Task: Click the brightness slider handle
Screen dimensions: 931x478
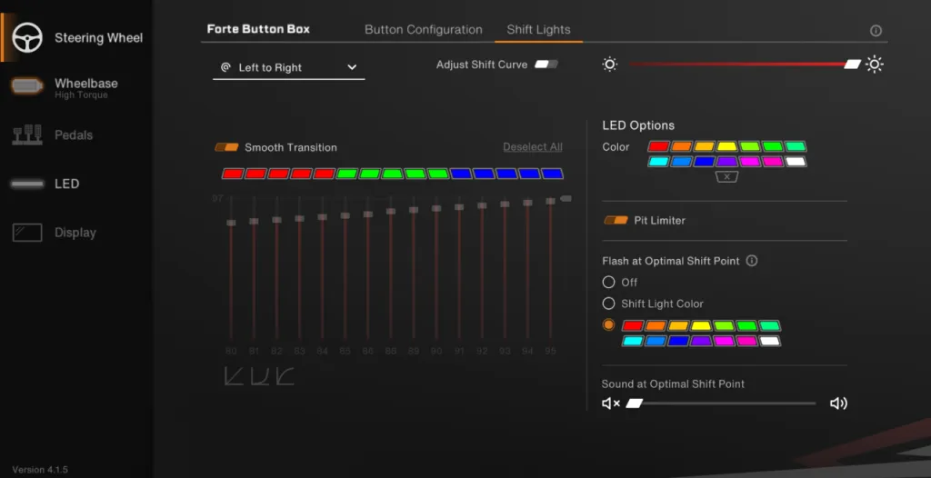Action: pos(853,65)
